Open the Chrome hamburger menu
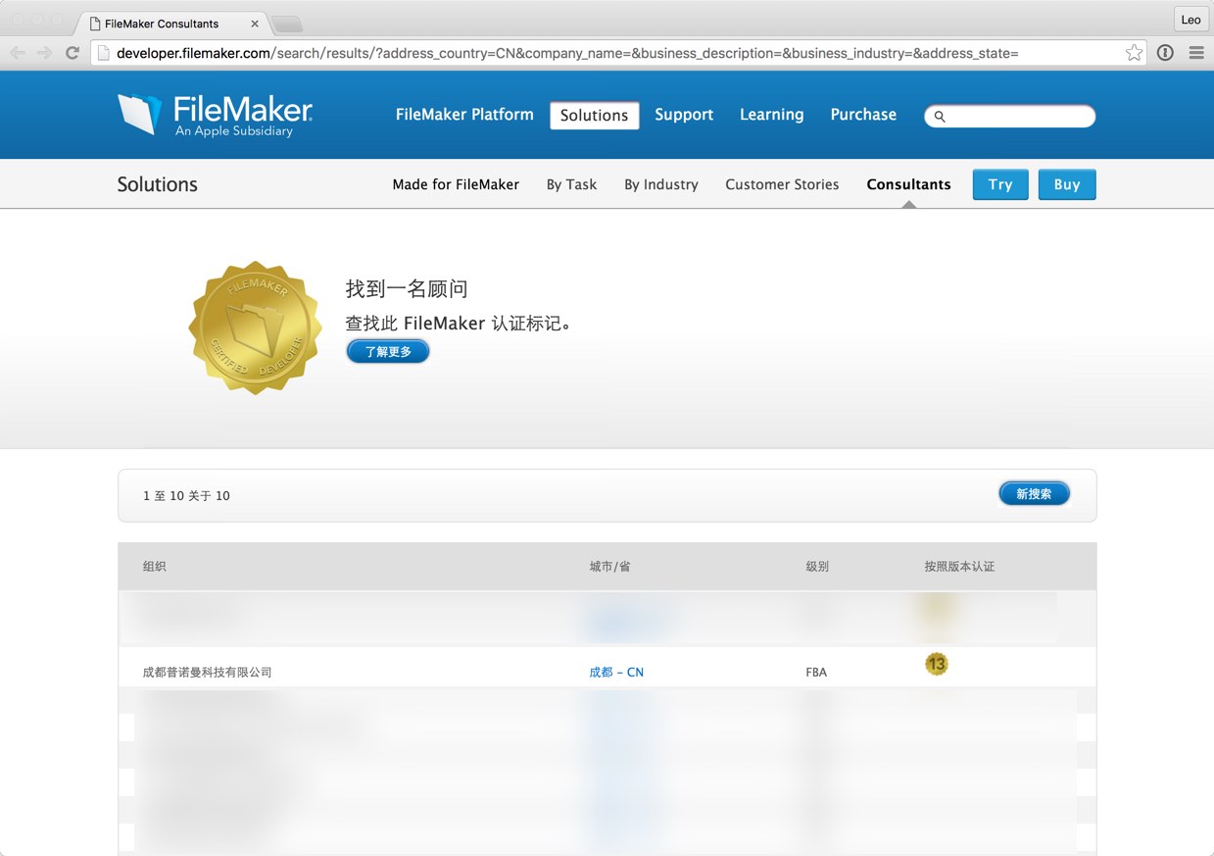Image resolution: width=1214 pixels, height=856 pixels. (1196, 53)
